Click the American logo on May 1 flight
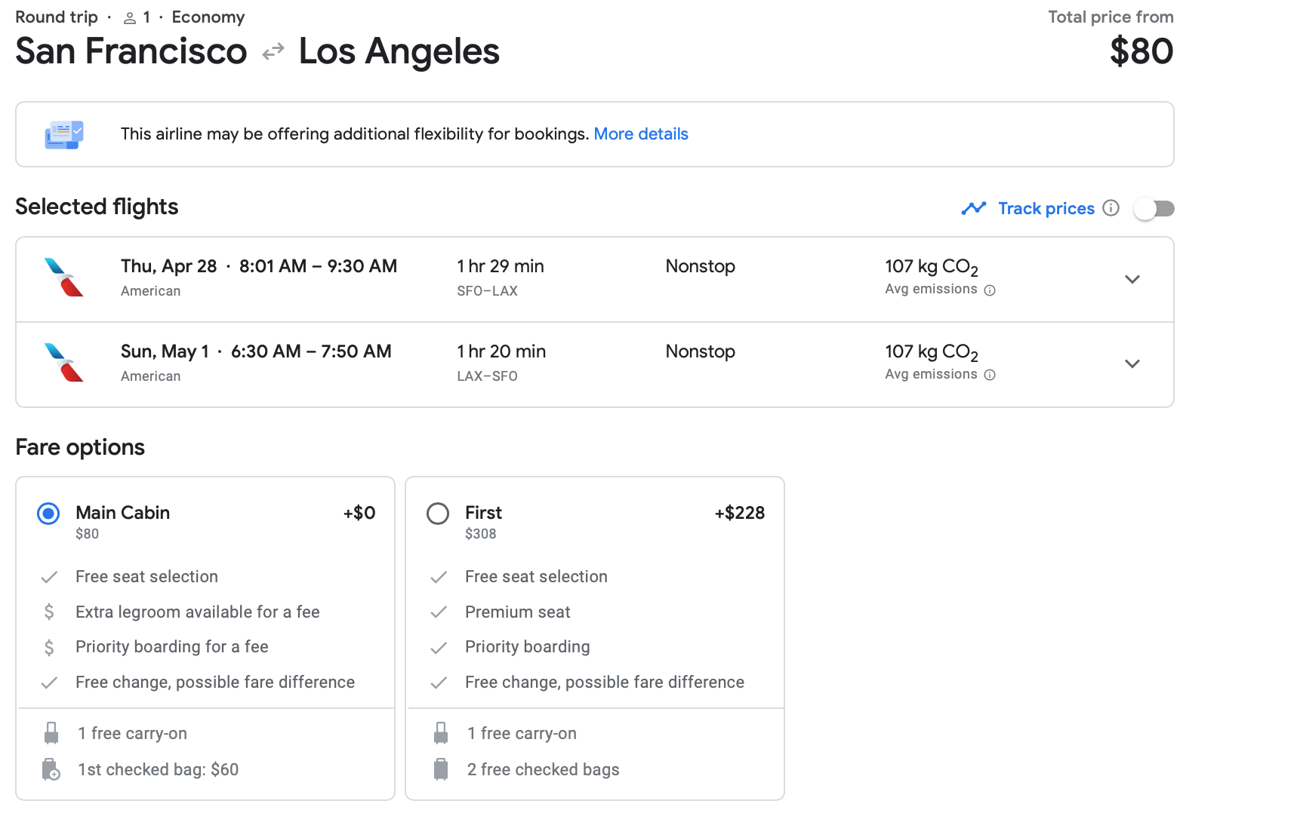 click(64, 363)
